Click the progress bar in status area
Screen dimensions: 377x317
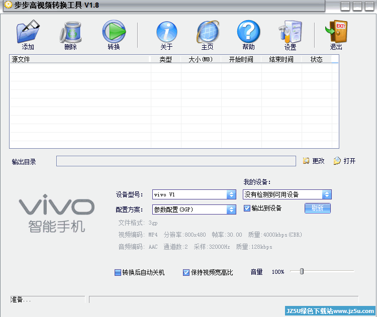(224, 299)
